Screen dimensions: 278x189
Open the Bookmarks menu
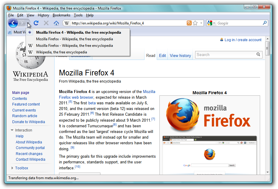click(x=61, y=15)
